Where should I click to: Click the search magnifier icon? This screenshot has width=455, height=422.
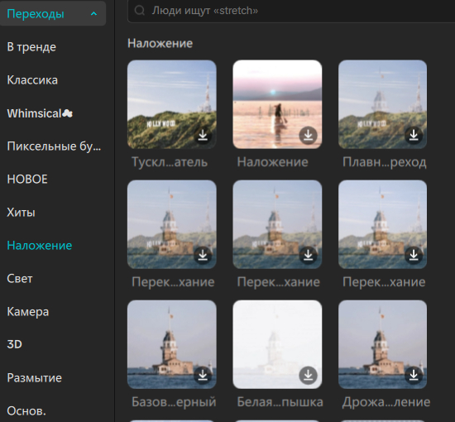click(140, 11)
